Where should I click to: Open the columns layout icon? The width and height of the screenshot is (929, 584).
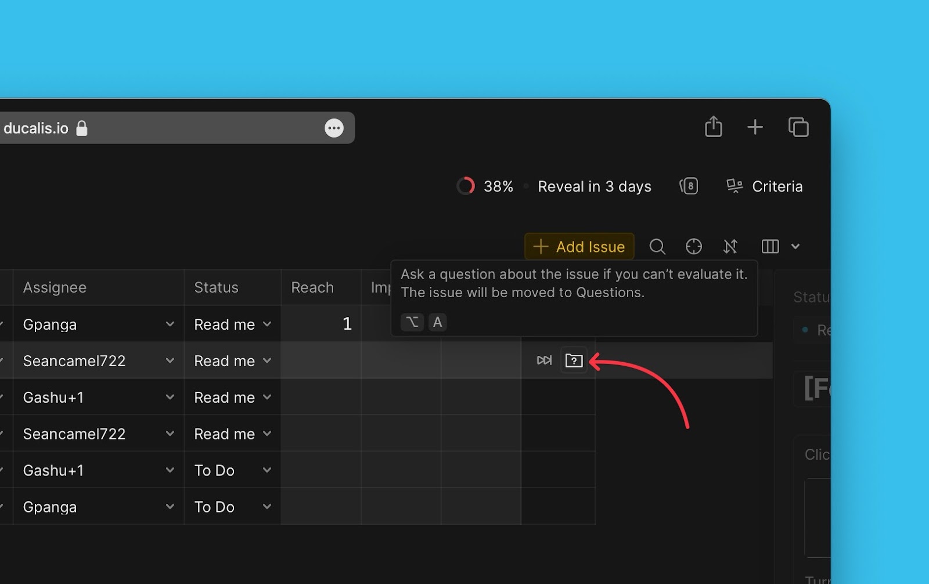tap(770, 247)
